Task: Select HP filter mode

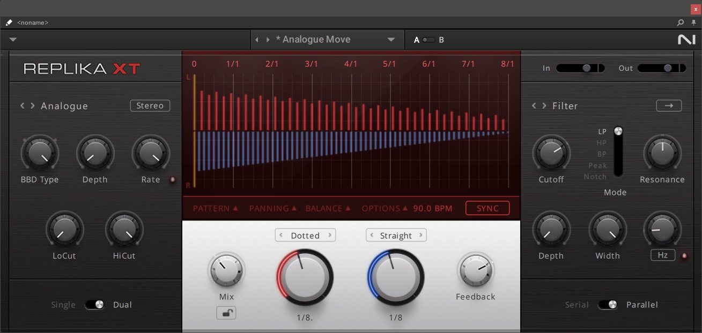Action: 602,143
